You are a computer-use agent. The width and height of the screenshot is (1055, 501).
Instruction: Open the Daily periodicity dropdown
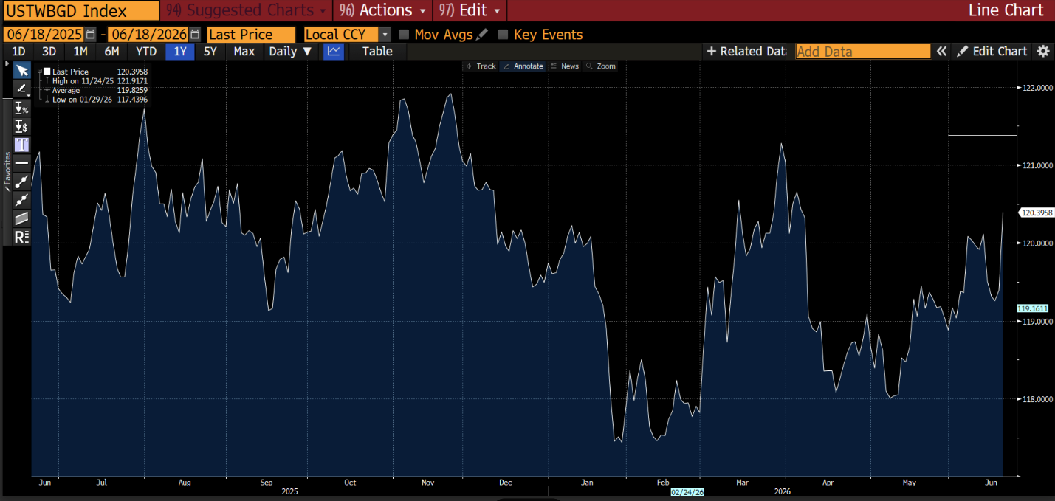[290, 52]
